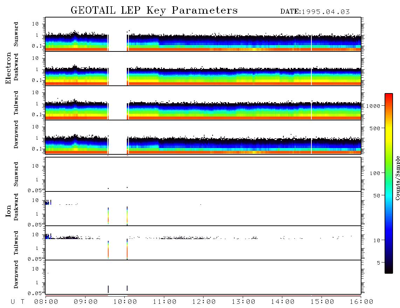This screenshot has height=308, width=400.
Task: Open the Ion Tailward spectrogram panel
Action: tap(203, 243)
